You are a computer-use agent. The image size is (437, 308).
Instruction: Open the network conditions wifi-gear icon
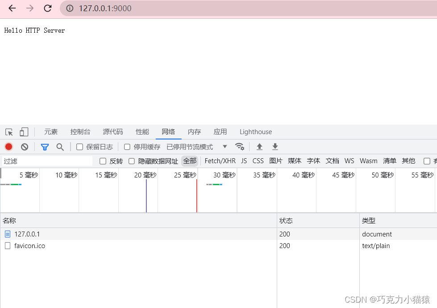[x=239, y=147]
